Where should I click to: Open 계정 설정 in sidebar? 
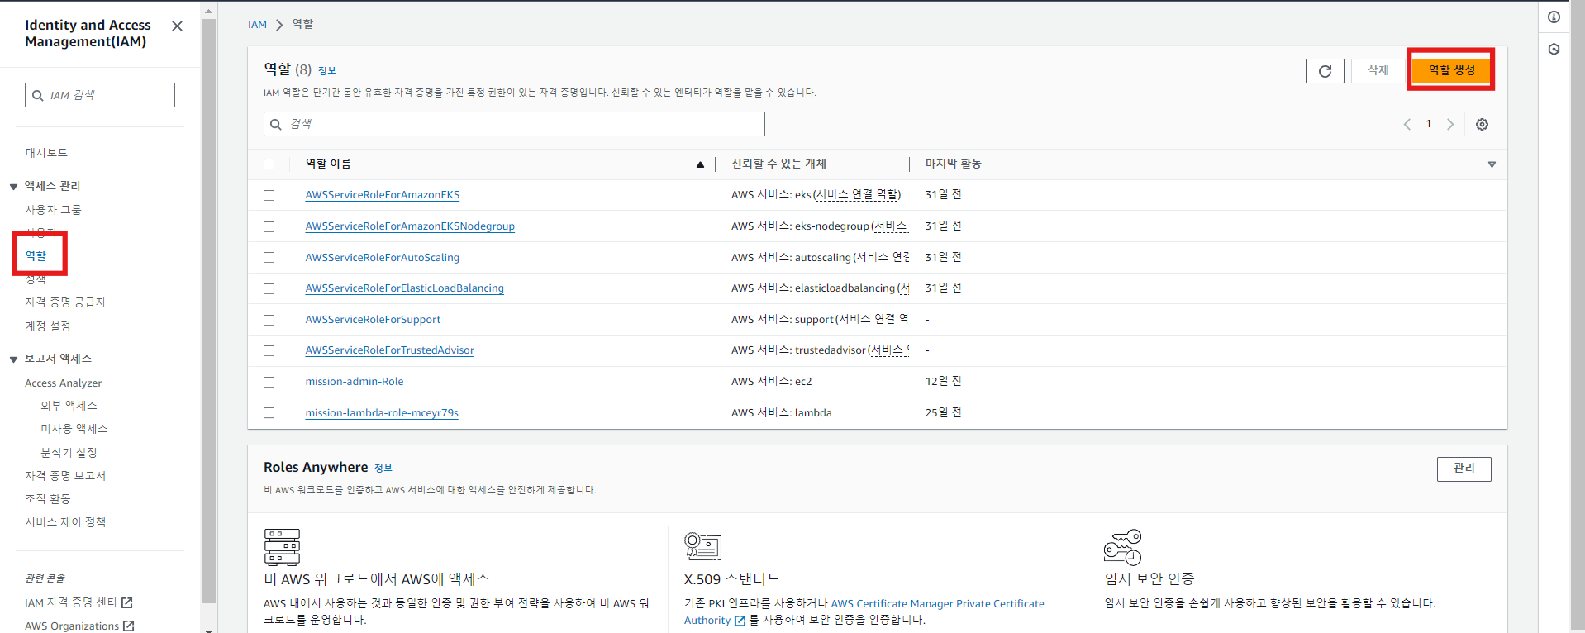pyautogui.click(x=48, y=326)
